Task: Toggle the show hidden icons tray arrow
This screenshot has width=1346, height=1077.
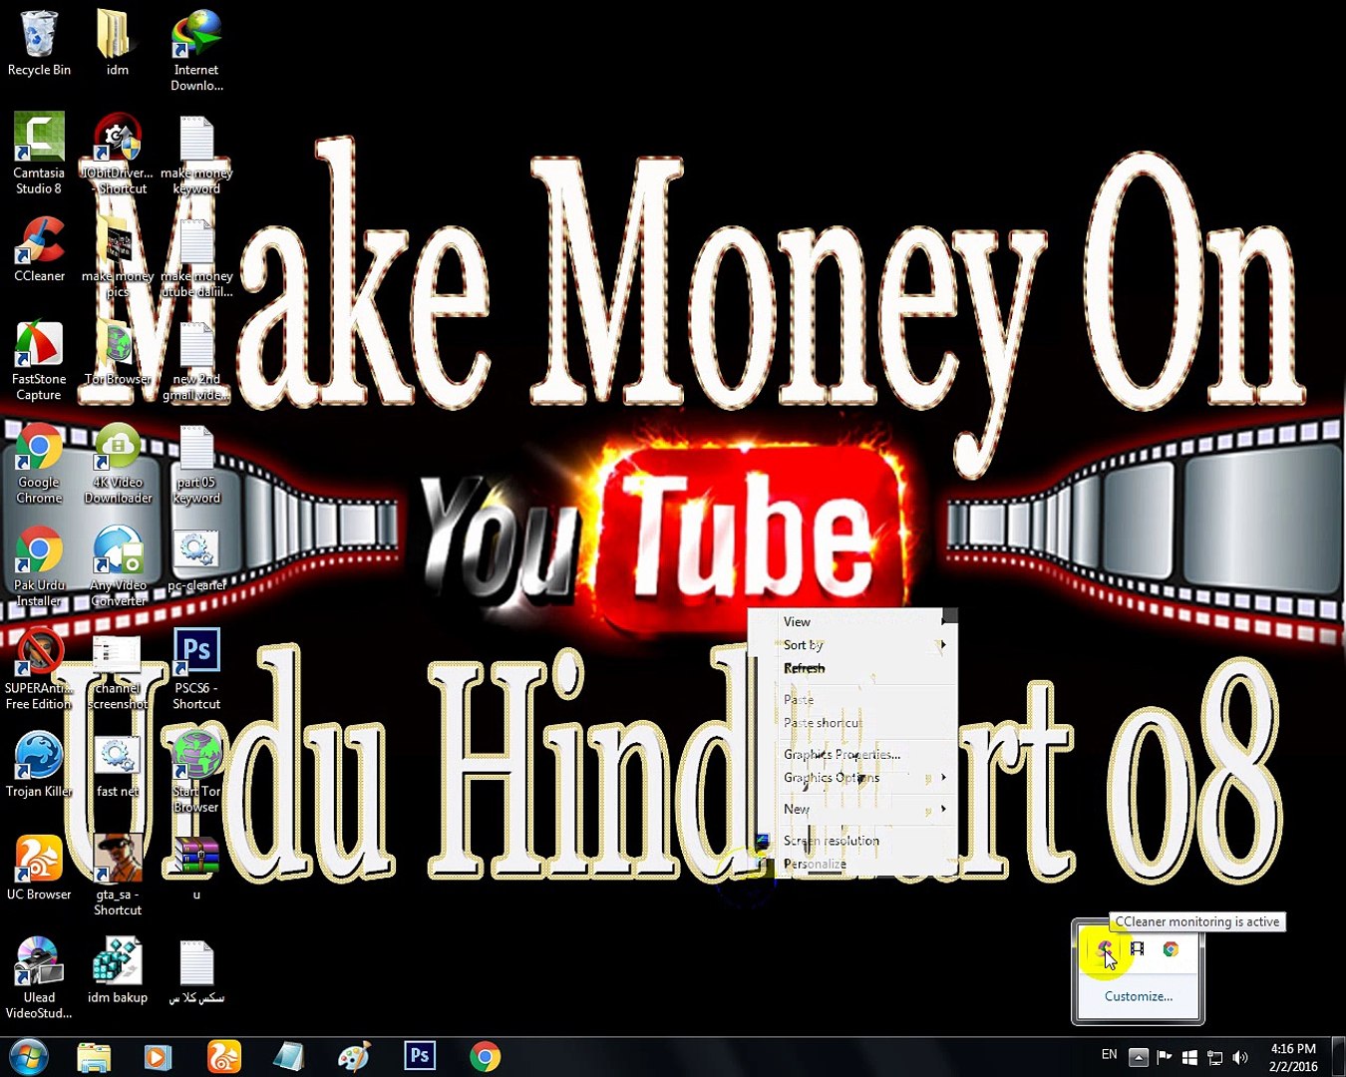Action: (x=1138, y=1056)
